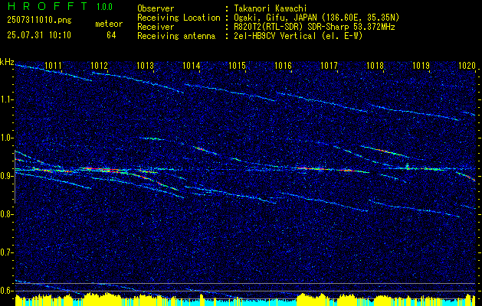The width and height of the screenshot is (482, 306).
Task: Click the 1.1 frequency axis label
Action: click(x=7, y=99)
